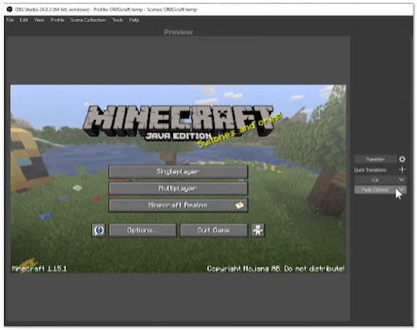Open the View menu

click(39, 20)
